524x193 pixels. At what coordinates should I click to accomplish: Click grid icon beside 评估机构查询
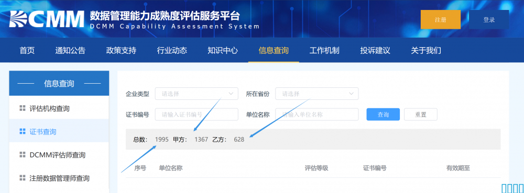pos(23,108)
